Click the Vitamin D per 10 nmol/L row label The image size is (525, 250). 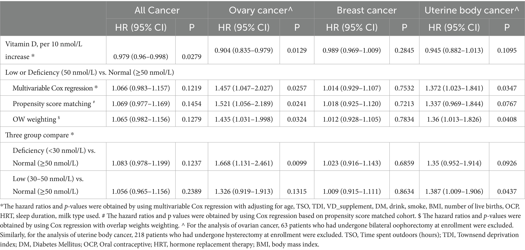[x=44, y=50]
